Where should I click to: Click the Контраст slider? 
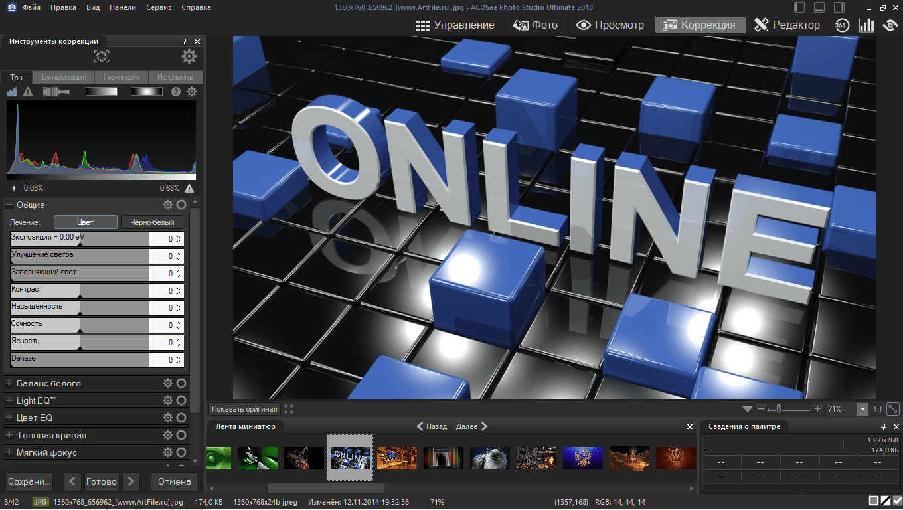tap(80, 291)
